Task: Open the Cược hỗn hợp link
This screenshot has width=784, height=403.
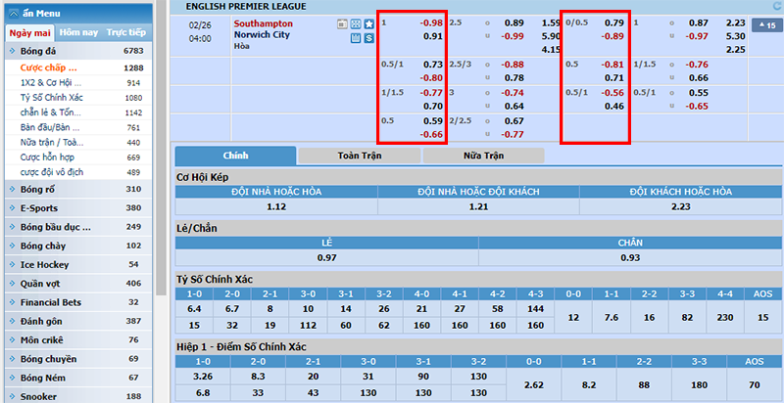Action: pyautogui.click(x=49, y=157)
